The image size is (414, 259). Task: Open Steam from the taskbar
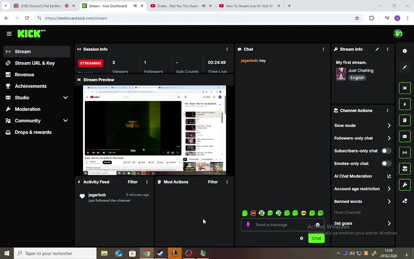pyautogui.click(x=161, y=254)
